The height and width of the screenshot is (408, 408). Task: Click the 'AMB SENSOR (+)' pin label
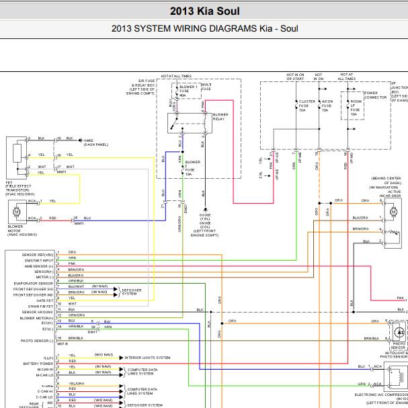point(39,266)
